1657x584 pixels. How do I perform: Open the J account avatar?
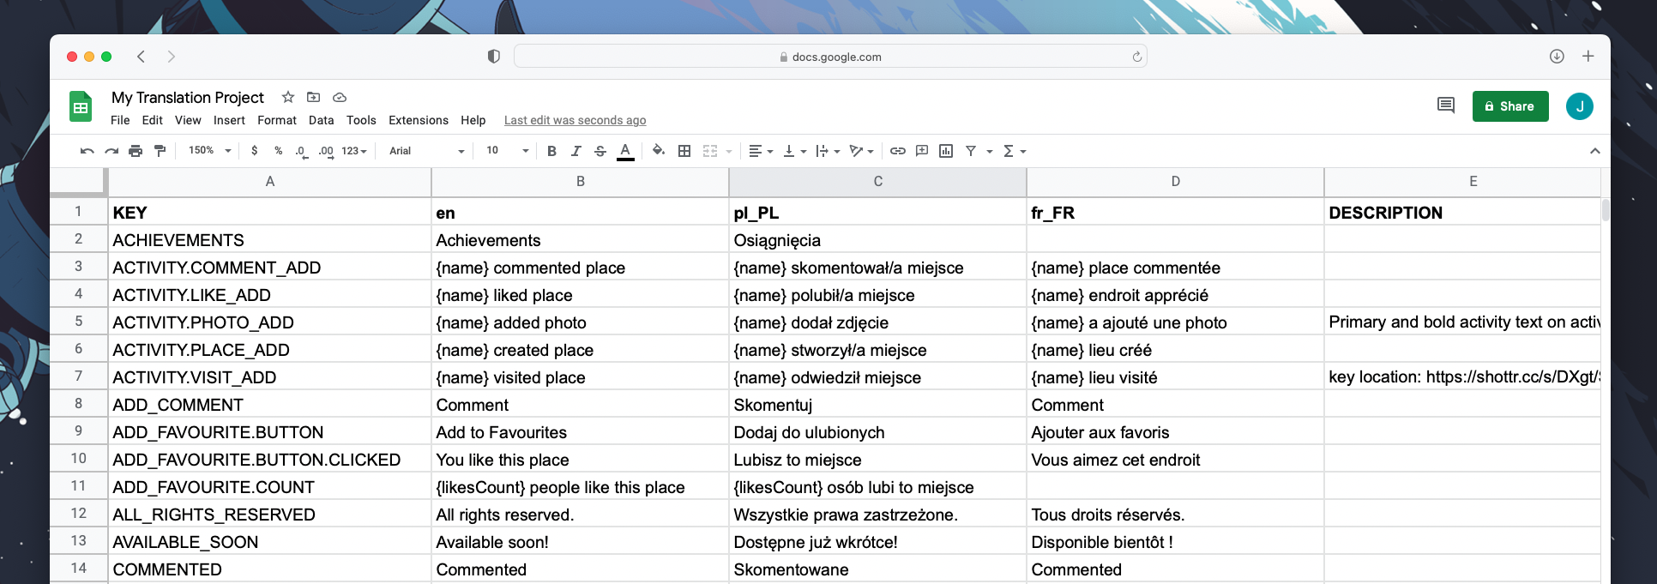coord(1580,106)
